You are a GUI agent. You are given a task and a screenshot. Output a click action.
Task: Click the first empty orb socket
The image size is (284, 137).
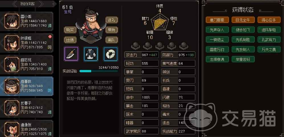(x=136, y=46)
